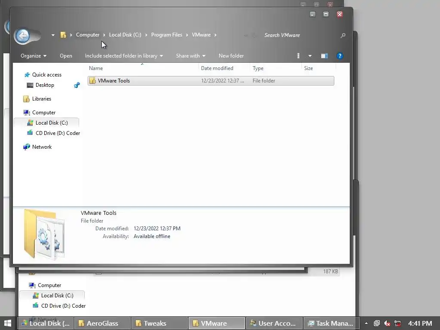Switch to Task Manager taskbar button

click(x=331, y=324)
